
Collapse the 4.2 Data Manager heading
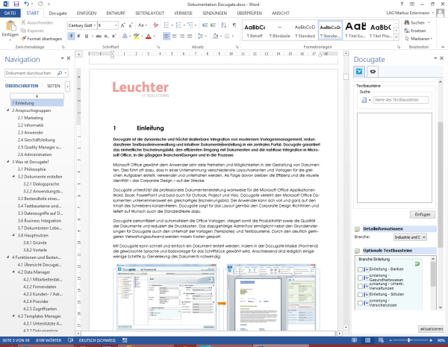tap(13, 272)
